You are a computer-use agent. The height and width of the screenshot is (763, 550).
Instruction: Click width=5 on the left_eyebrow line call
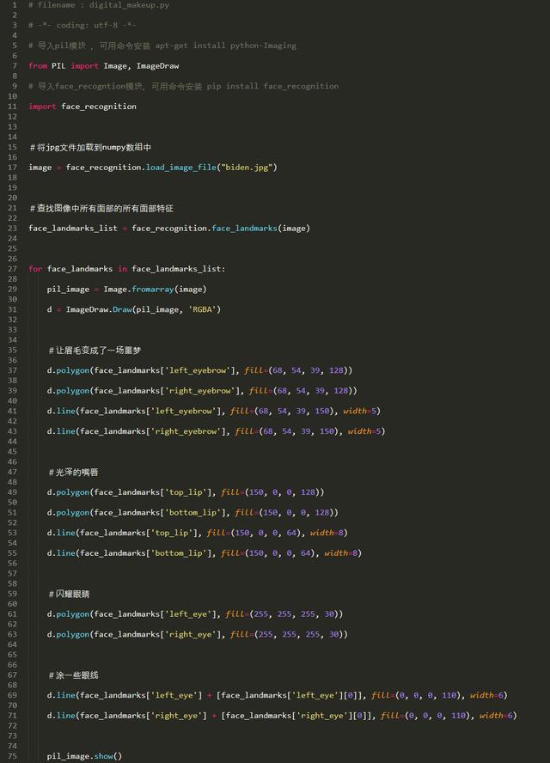[359, 412]
